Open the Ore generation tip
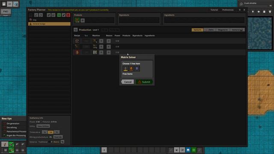 coord(13,124)
